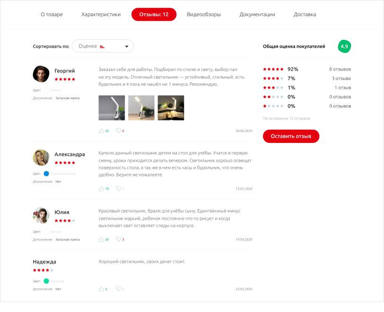Dislike Юлия's review with thumbs down
Viewport: 384px width, 312px height.
pos(118,239)
